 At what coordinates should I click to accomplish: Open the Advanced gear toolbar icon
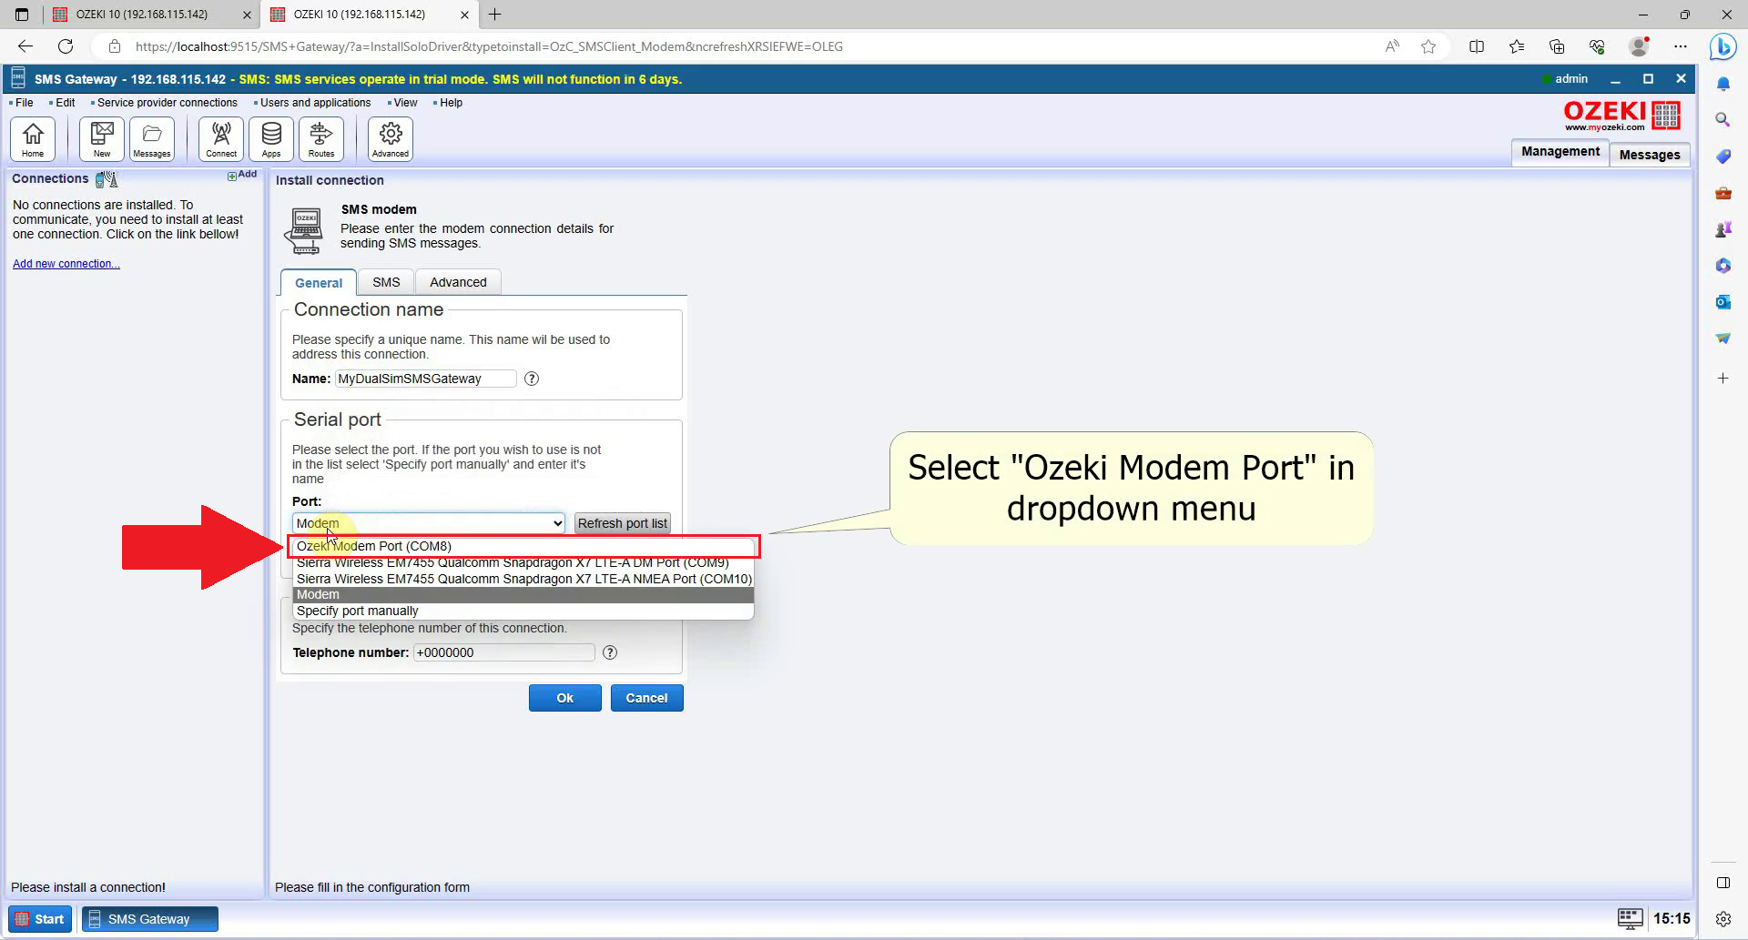(391, 139)
